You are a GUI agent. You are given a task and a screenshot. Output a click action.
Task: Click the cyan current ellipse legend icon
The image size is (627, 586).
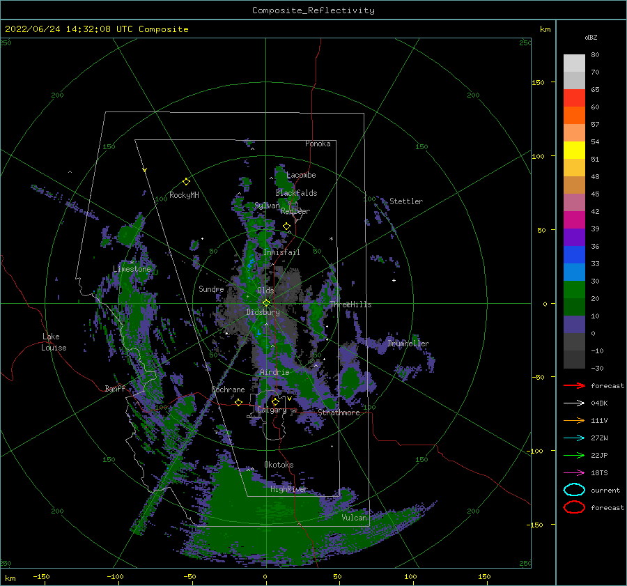coord(574,490)
